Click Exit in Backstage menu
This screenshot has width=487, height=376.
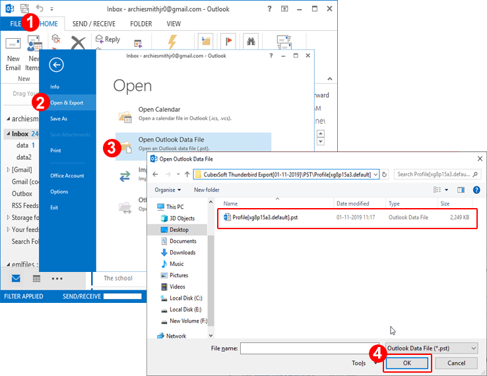54,207
